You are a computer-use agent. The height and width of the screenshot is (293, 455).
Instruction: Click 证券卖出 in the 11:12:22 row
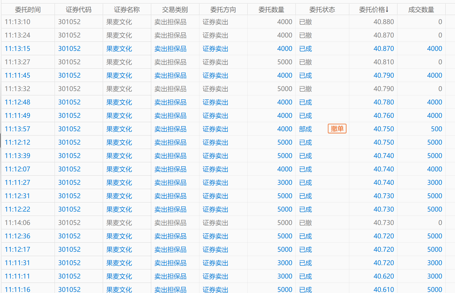215,209
